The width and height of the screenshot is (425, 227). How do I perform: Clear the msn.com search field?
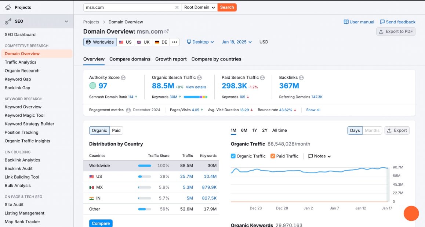pos(177,7)
